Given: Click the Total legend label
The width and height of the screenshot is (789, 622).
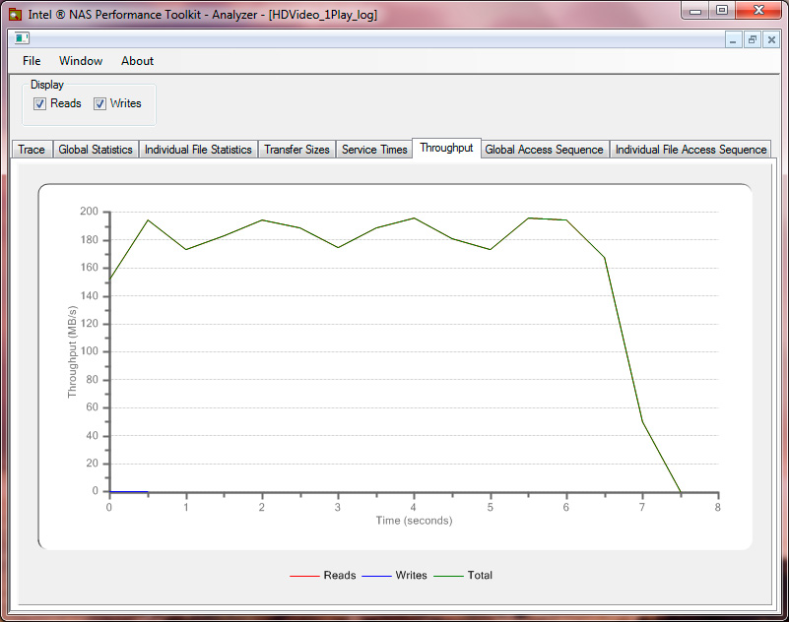Looking at the screenshot, I should click(480, 575).
